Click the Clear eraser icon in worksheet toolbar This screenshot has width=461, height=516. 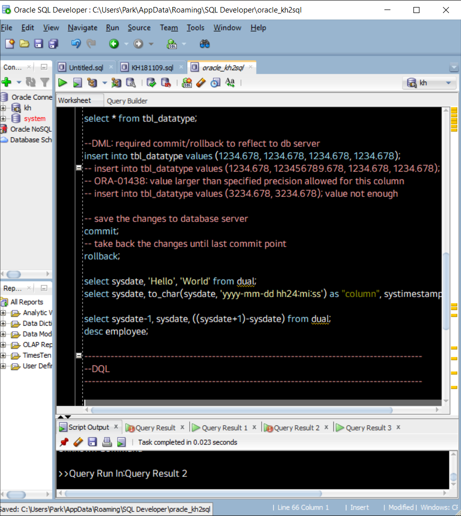pos(201,83)
